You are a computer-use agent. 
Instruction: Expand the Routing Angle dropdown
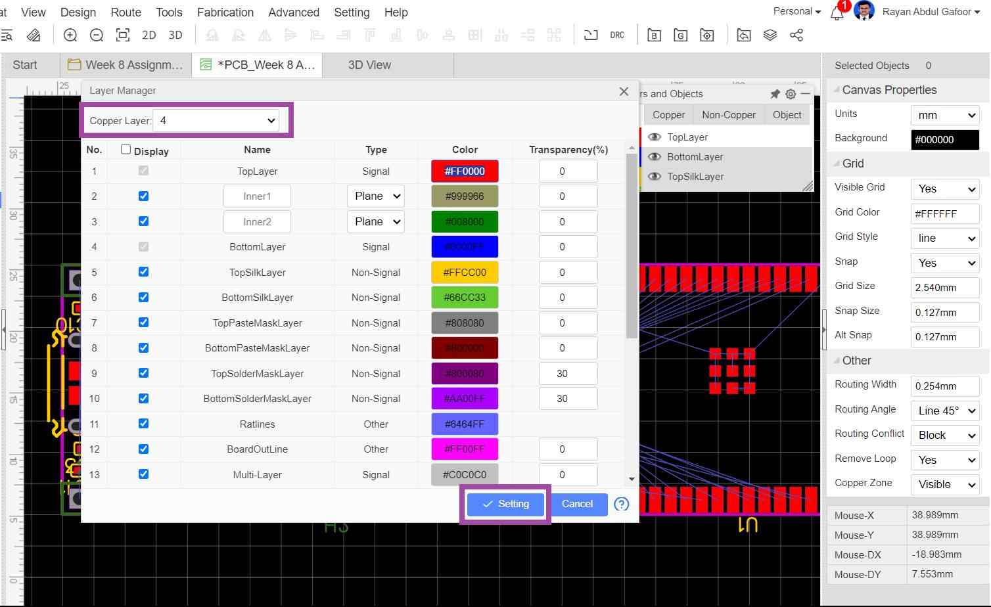(x=944, y=411)
